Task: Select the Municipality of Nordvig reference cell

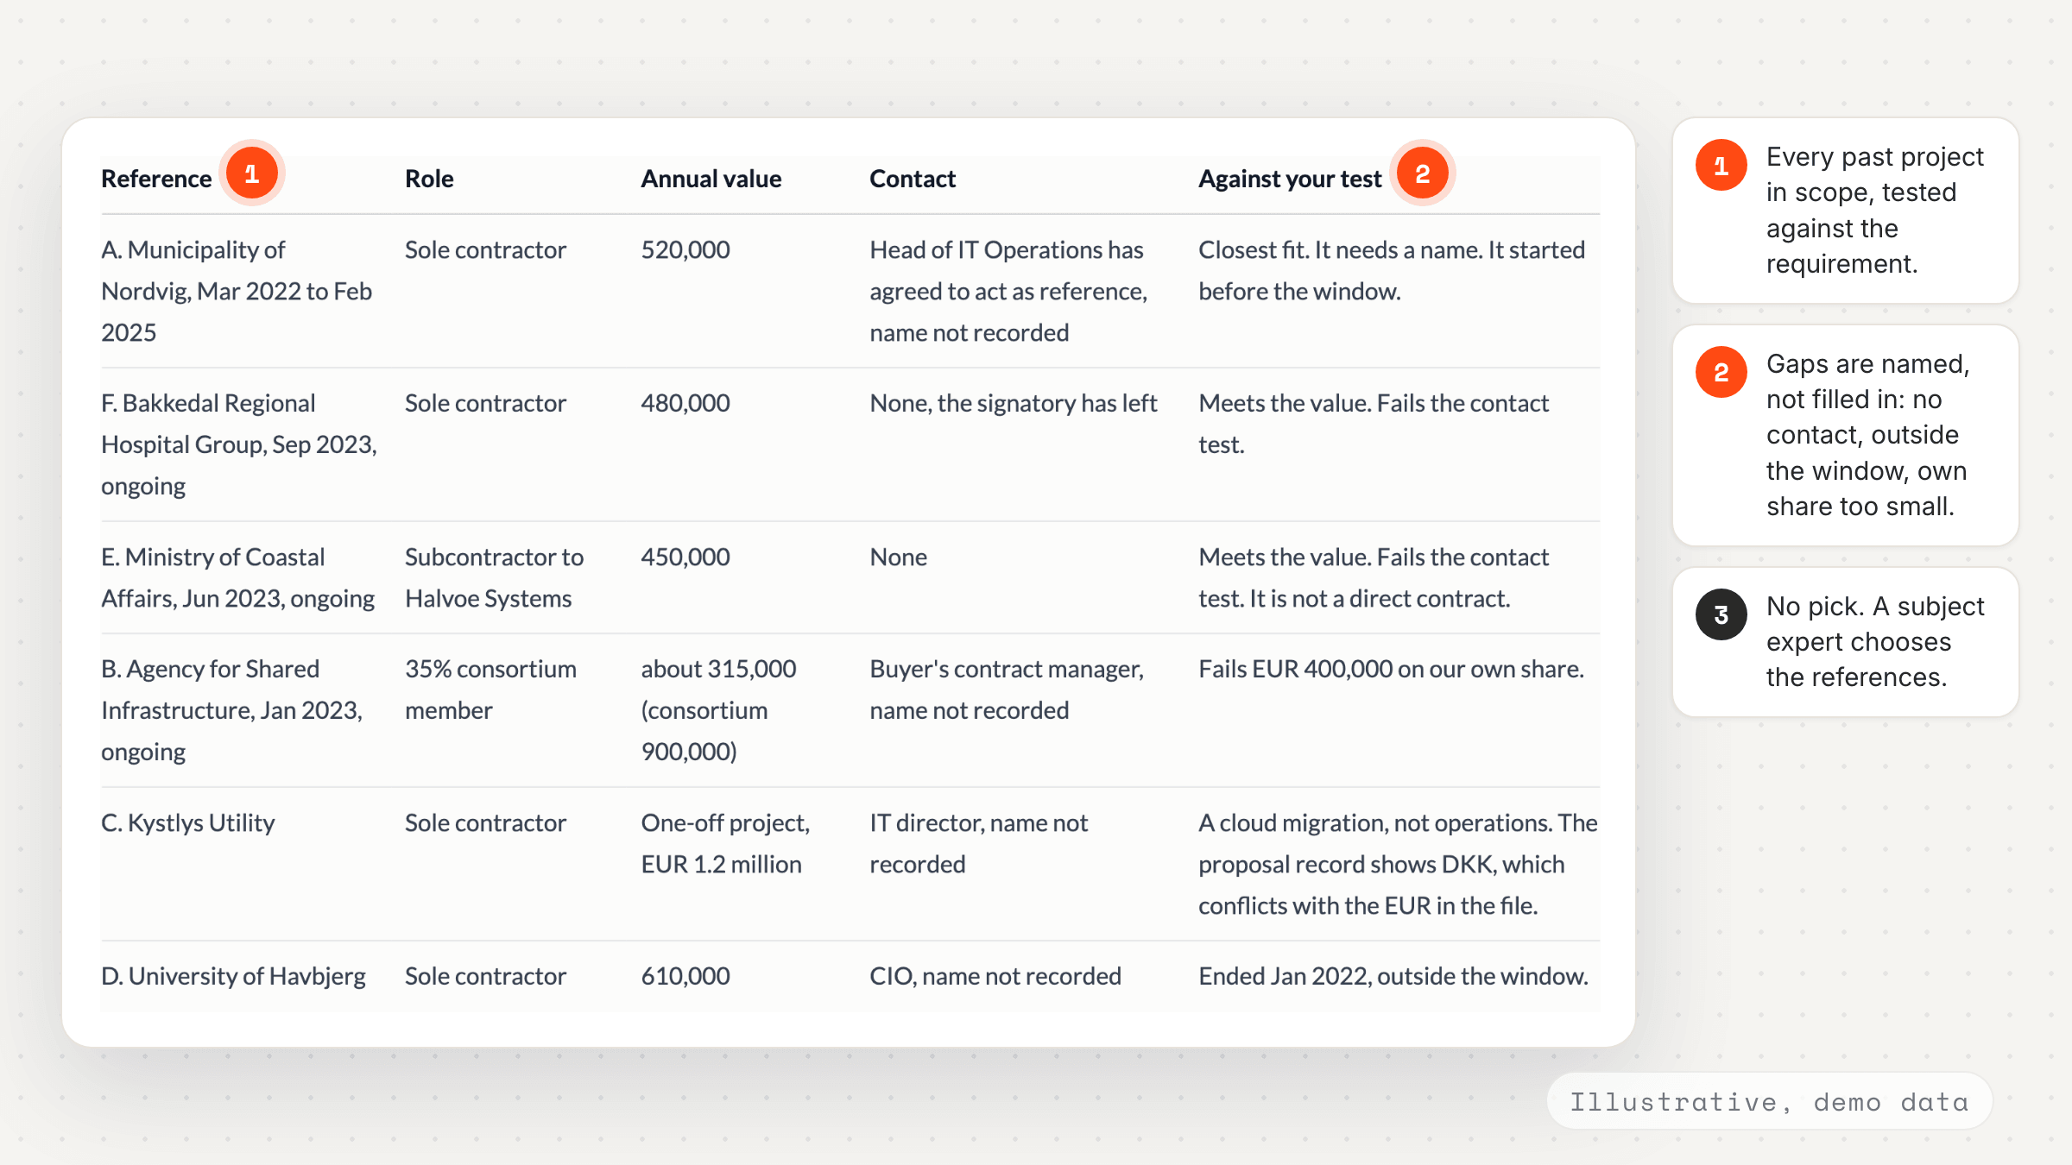Action: (x=237, y=291)
